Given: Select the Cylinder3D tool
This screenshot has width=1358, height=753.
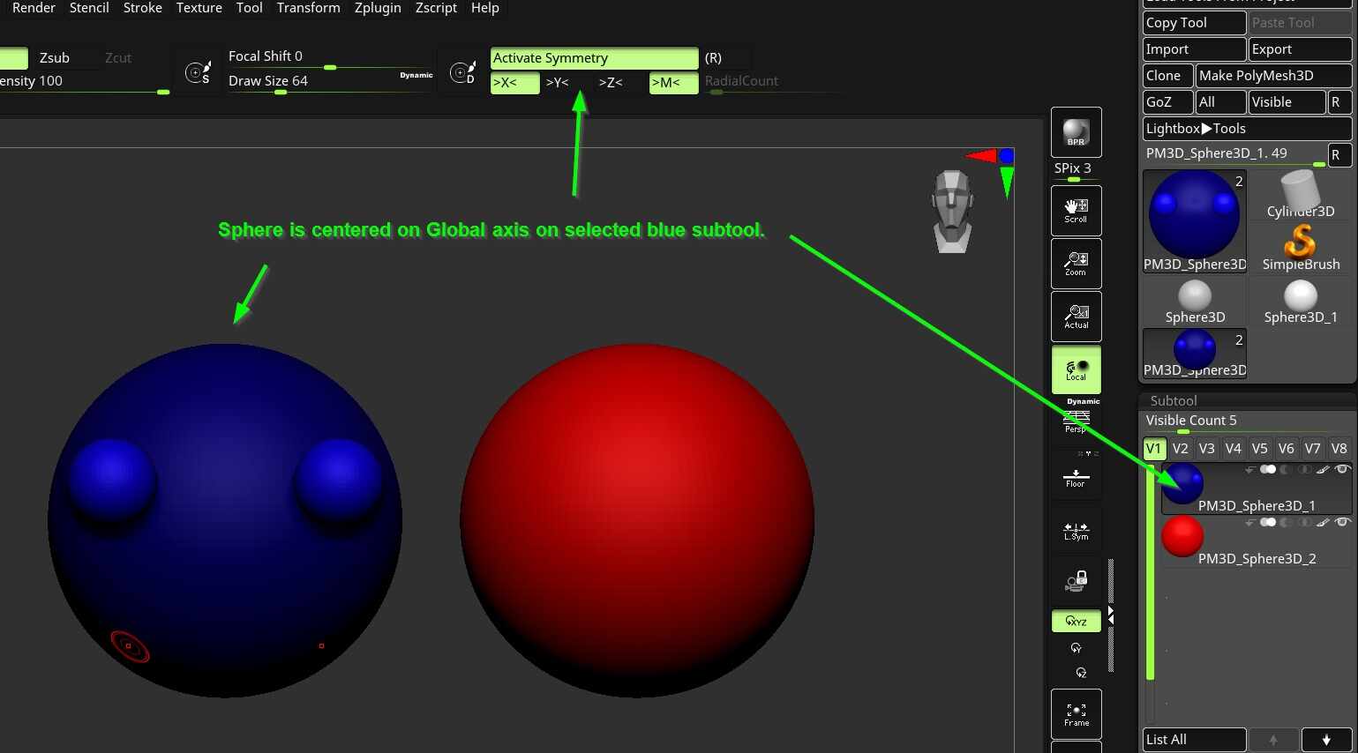Looking at the screenshot, I should click(x=1301, y=195).
